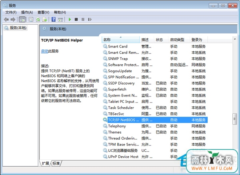The height and width of the screenshot is (175, 240).
Task: Click the Refresh toolbar icon
Action: pos(38,20)
